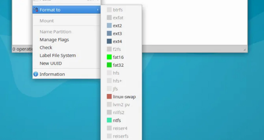Select New UUID menu entry
Image resolution: width=264 pixels, height=140 pixels.
click(x=51, y=63)
